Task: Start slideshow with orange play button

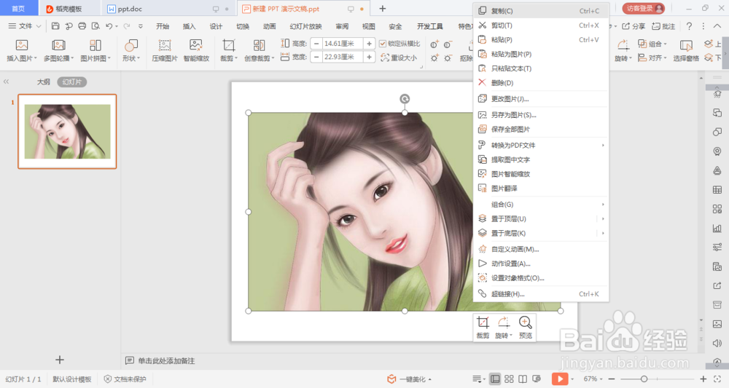Action: (560, 379)
